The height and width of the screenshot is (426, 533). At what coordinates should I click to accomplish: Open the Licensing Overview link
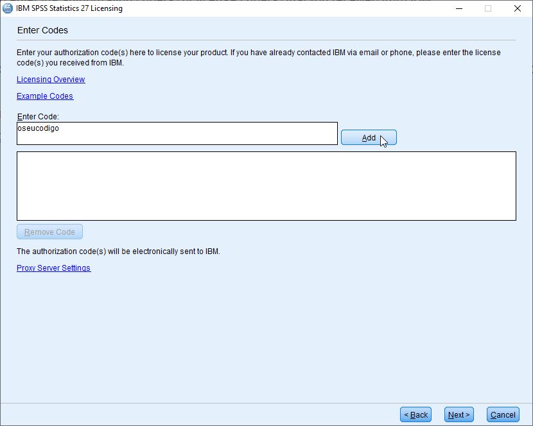click(51, 79)
